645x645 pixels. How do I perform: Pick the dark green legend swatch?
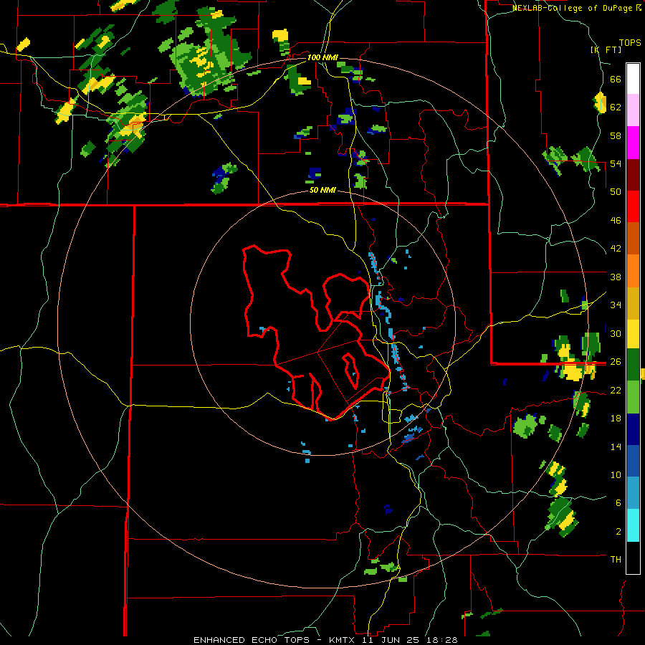point(633,365)
